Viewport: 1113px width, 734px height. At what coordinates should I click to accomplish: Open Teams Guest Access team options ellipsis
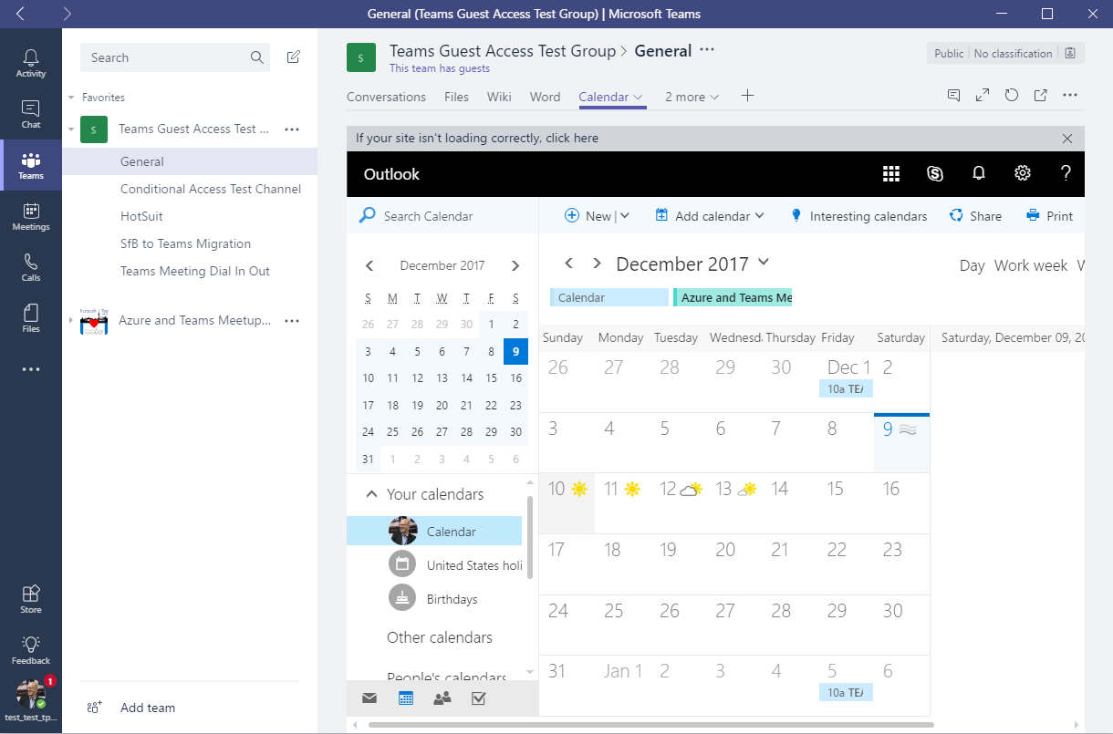(x=292, y=129)
